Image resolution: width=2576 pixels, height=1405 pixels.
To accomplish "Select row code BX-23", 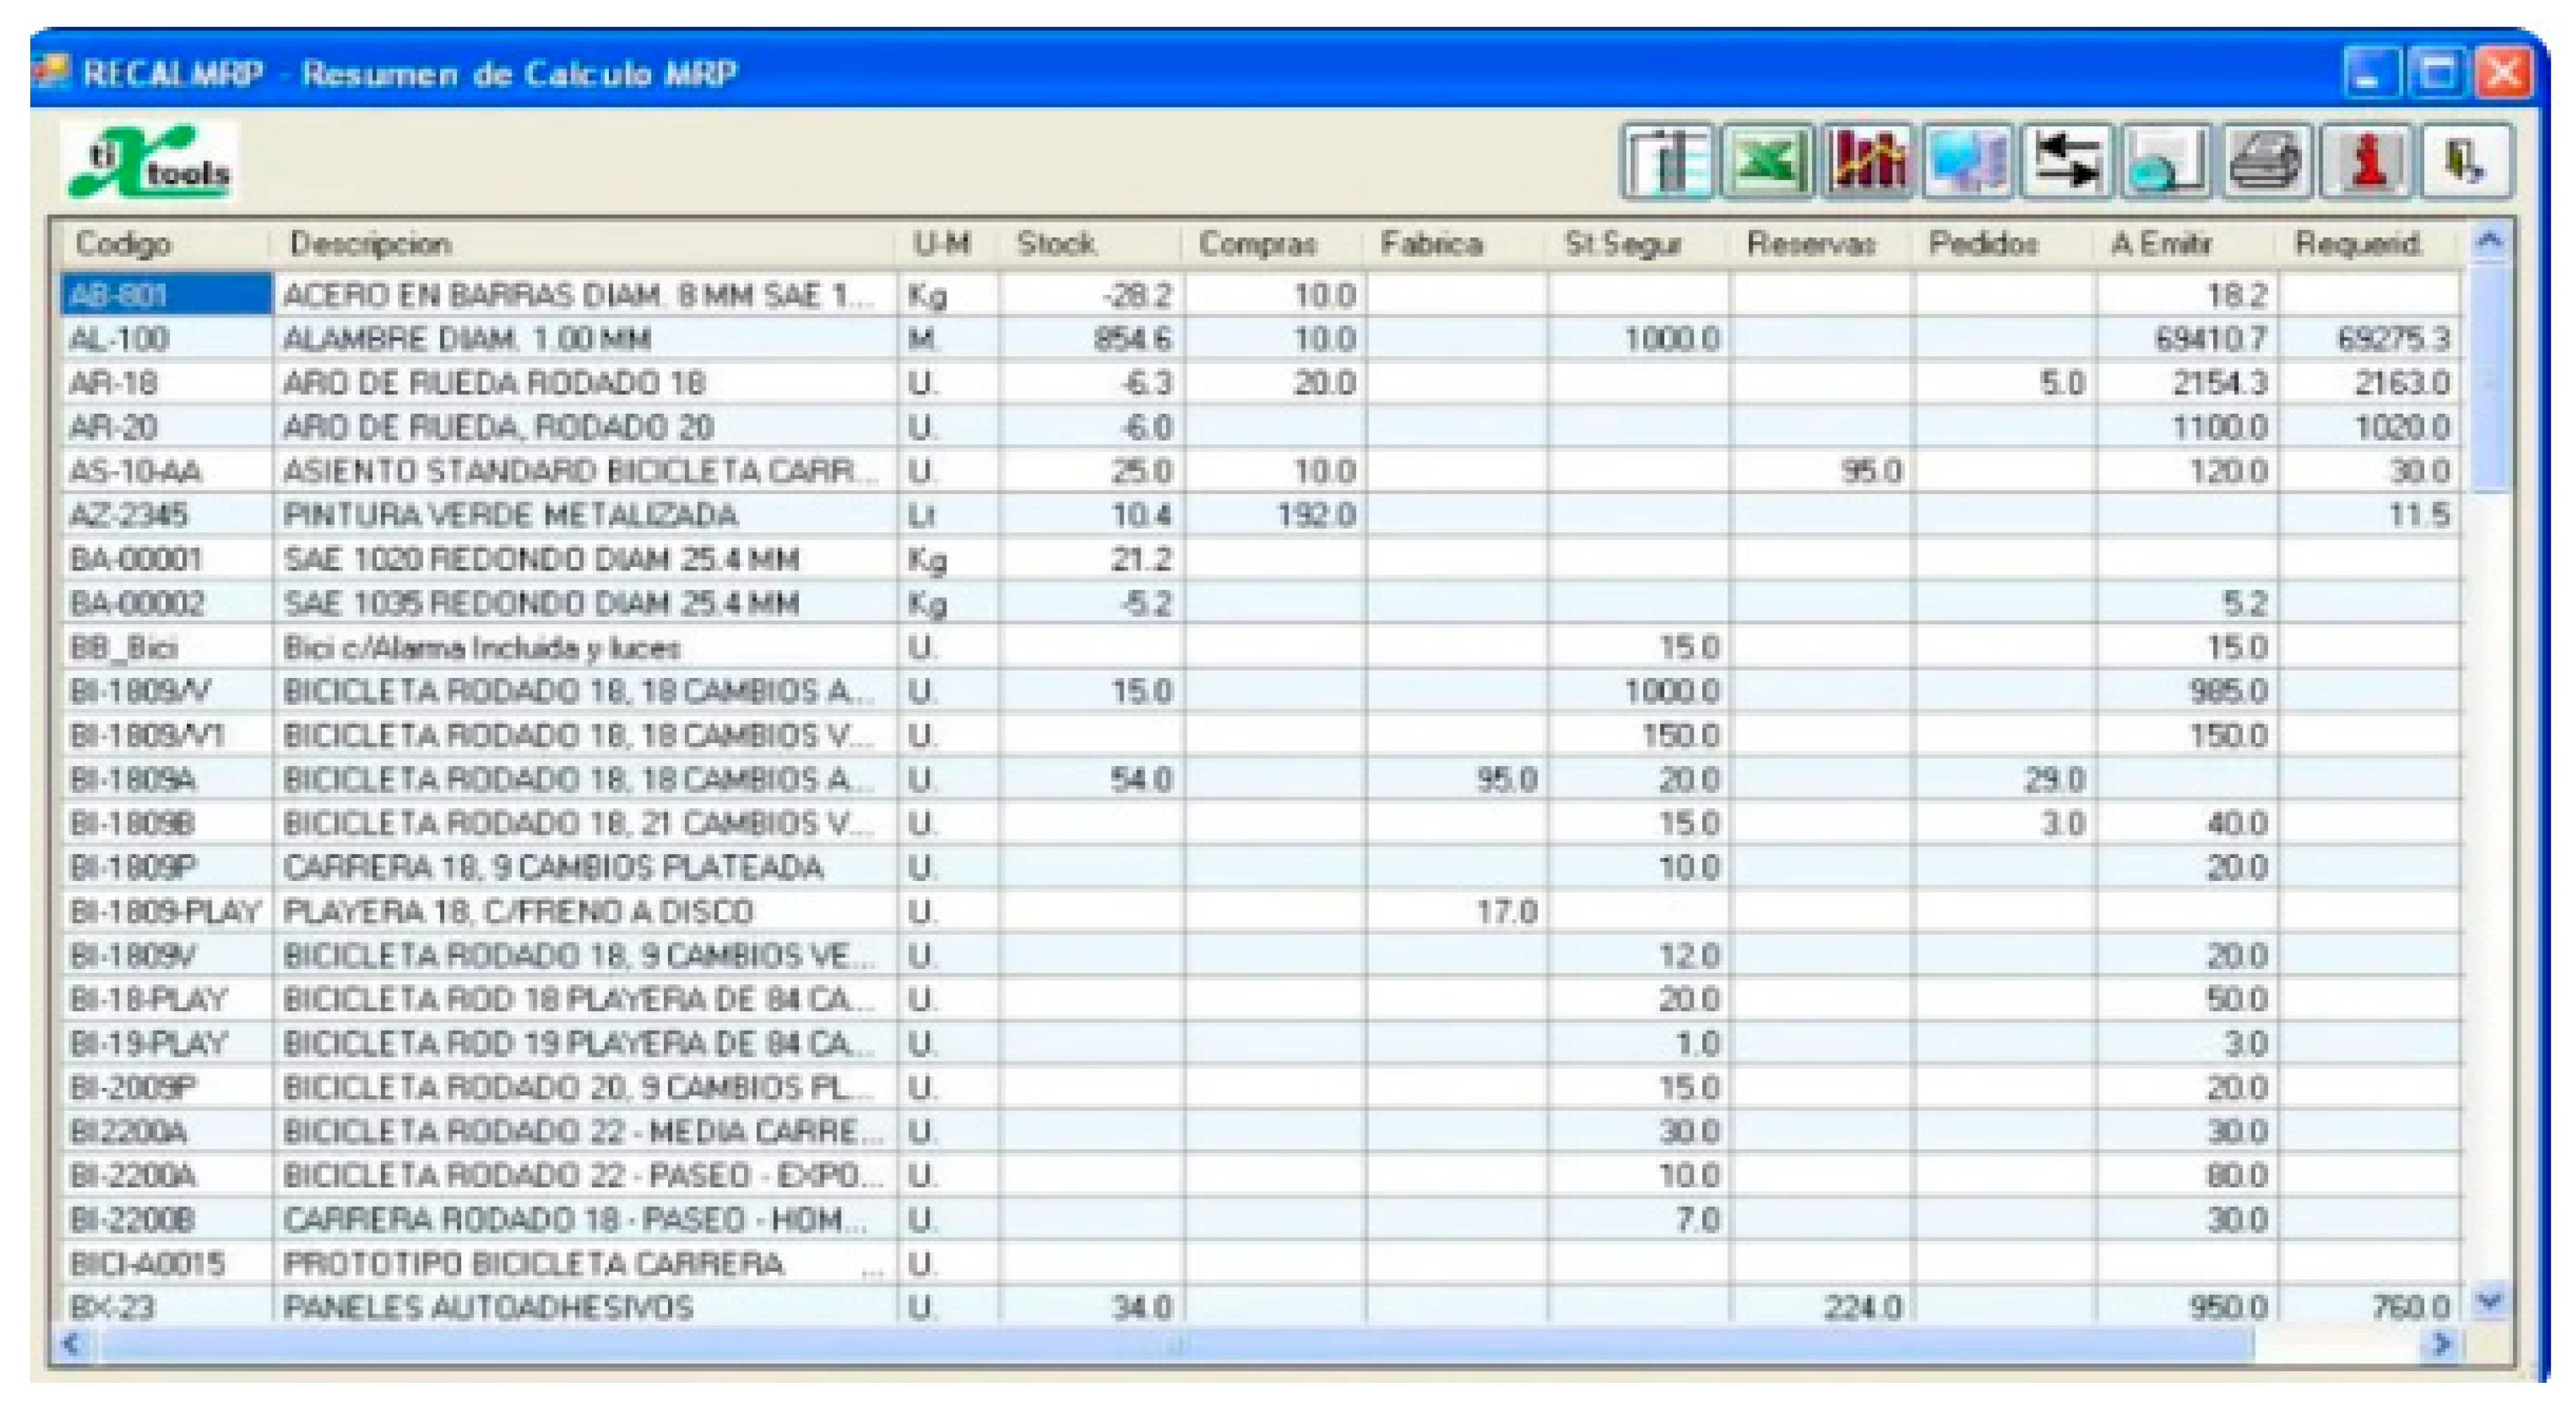I will pyautogui.click(x=167, y=1307).
